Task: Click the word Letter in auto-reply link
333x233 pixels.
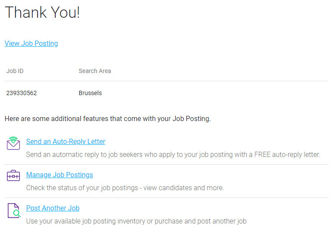Action: pos(96,141)
